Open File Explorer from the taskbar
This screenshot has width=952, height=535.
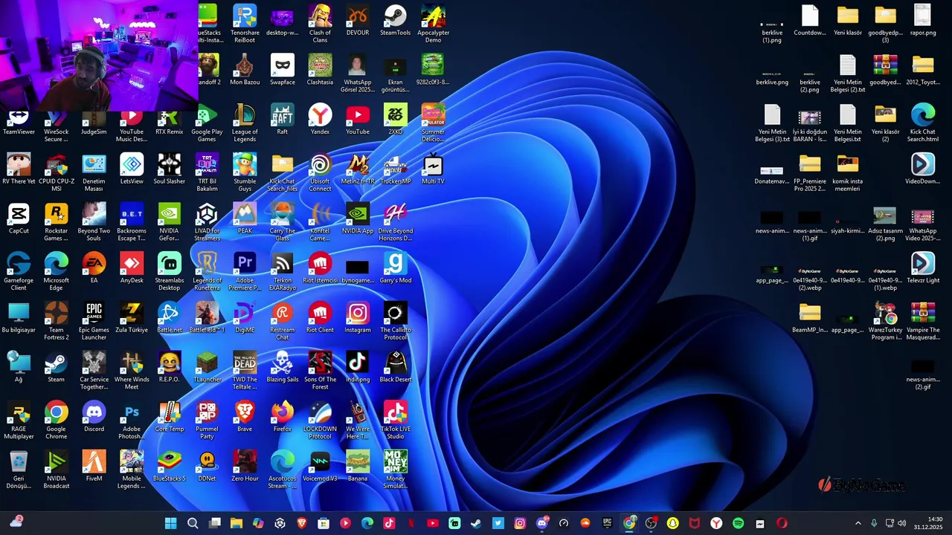(x=236, y=523)
